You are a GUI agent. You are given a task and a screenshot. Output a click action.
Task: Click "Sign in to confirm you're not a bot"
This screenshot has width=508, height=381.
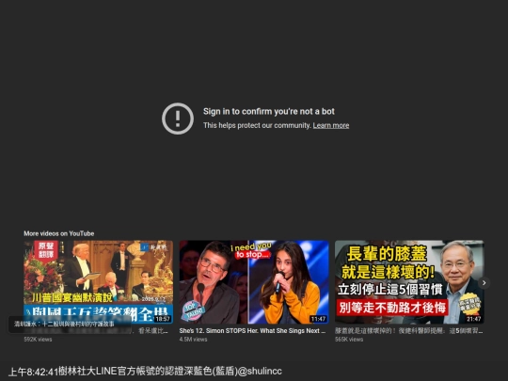(x=268, y=111)
